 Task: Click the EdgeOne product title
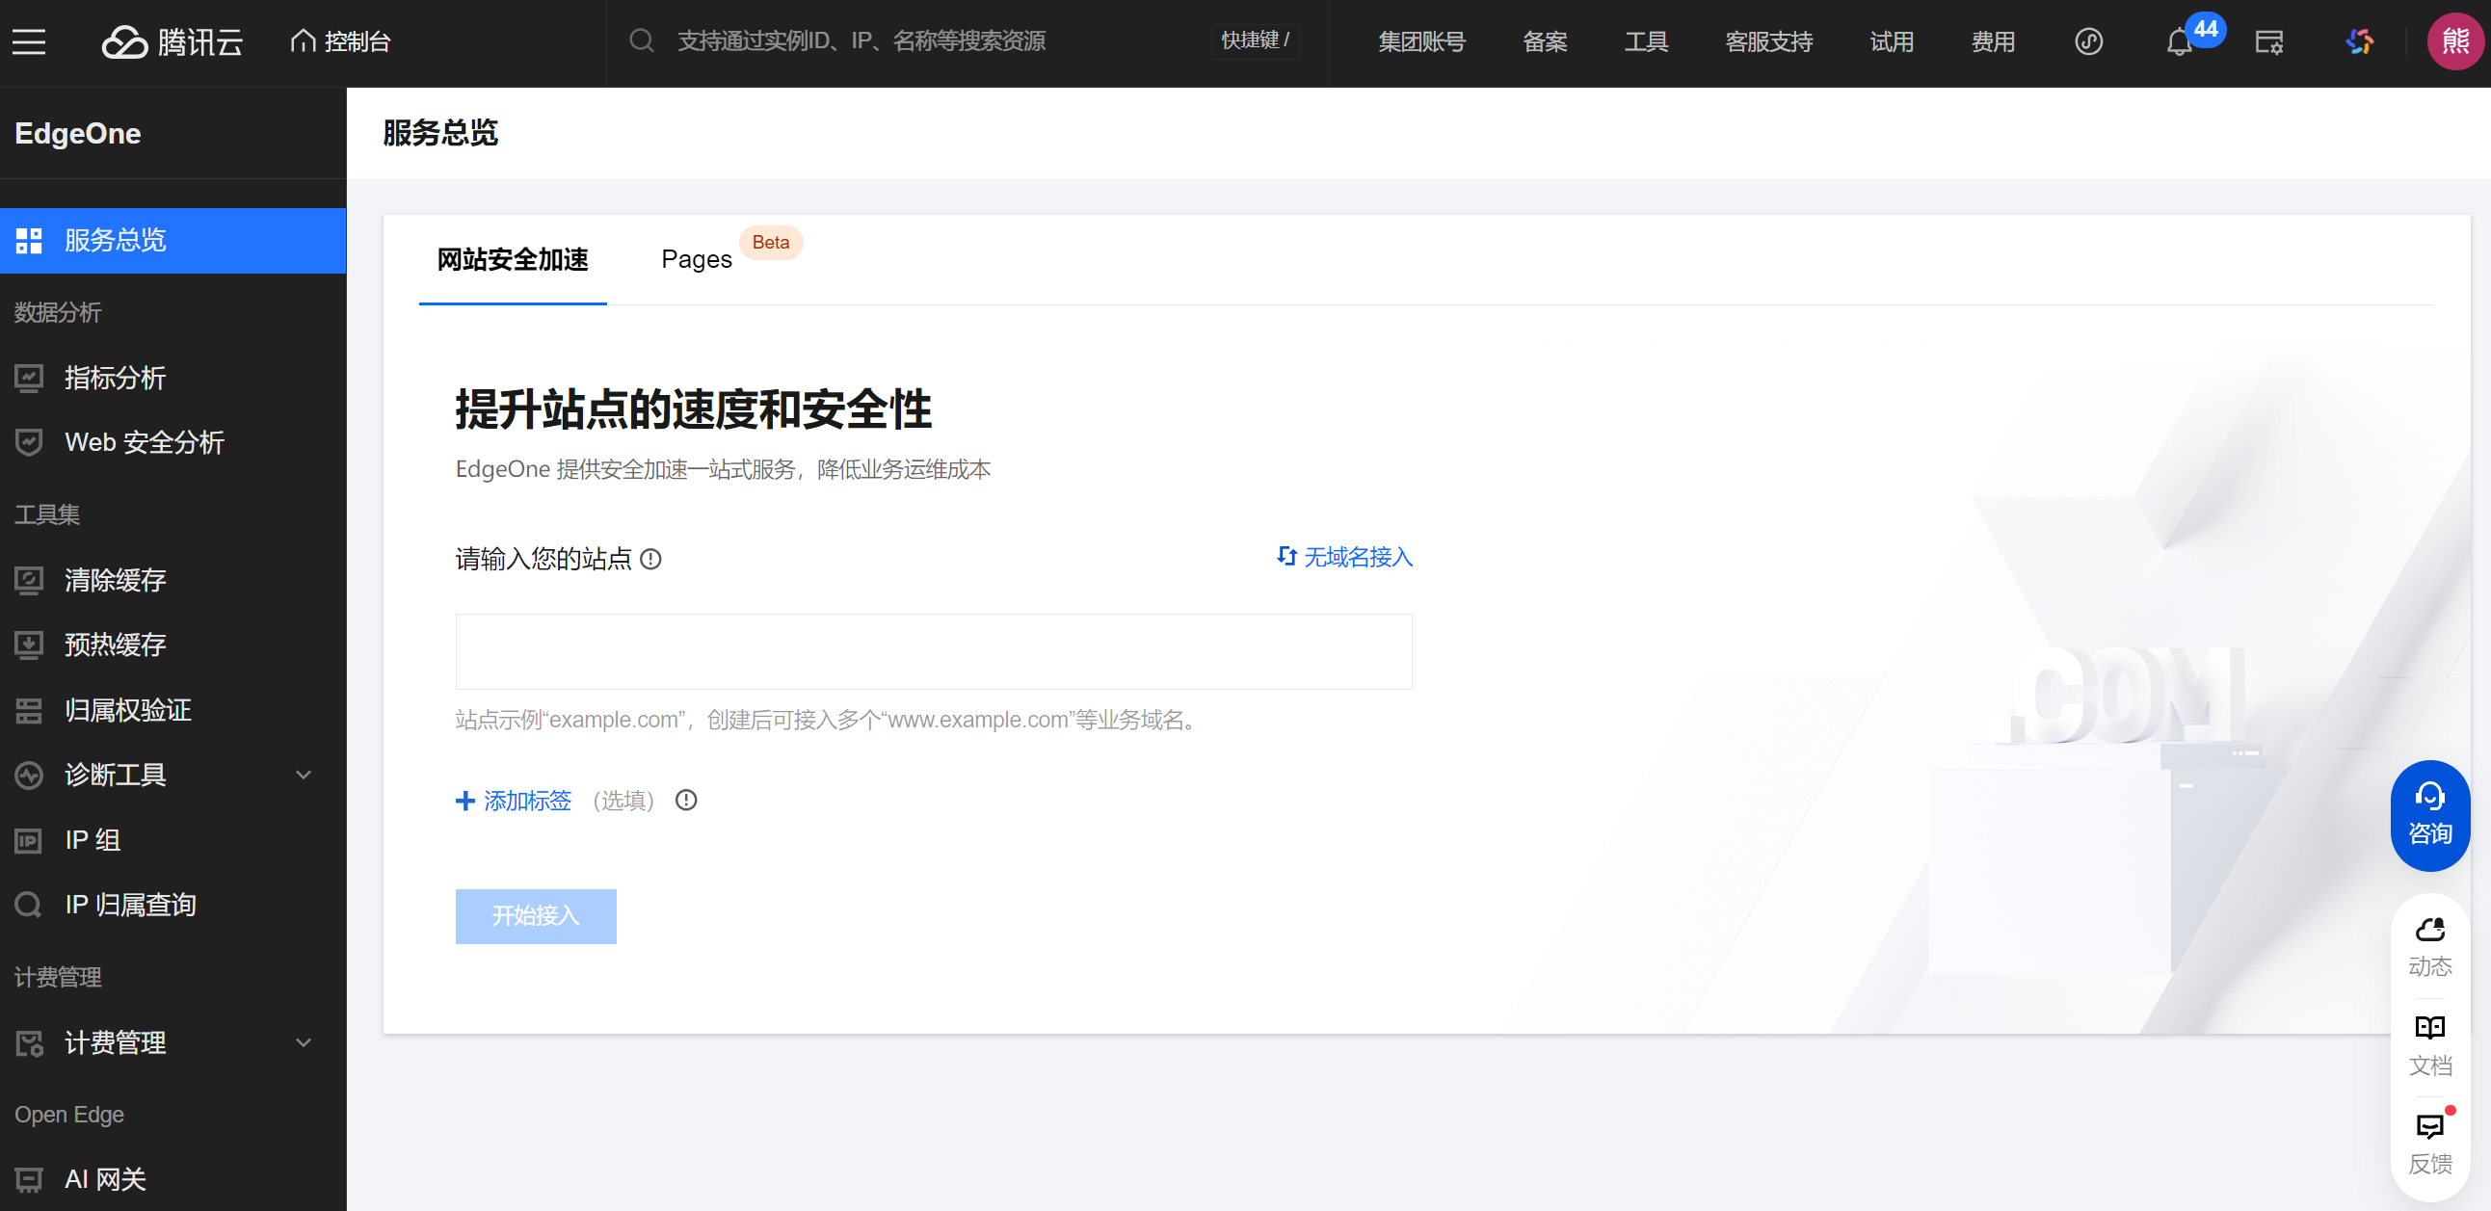[78, 133]
